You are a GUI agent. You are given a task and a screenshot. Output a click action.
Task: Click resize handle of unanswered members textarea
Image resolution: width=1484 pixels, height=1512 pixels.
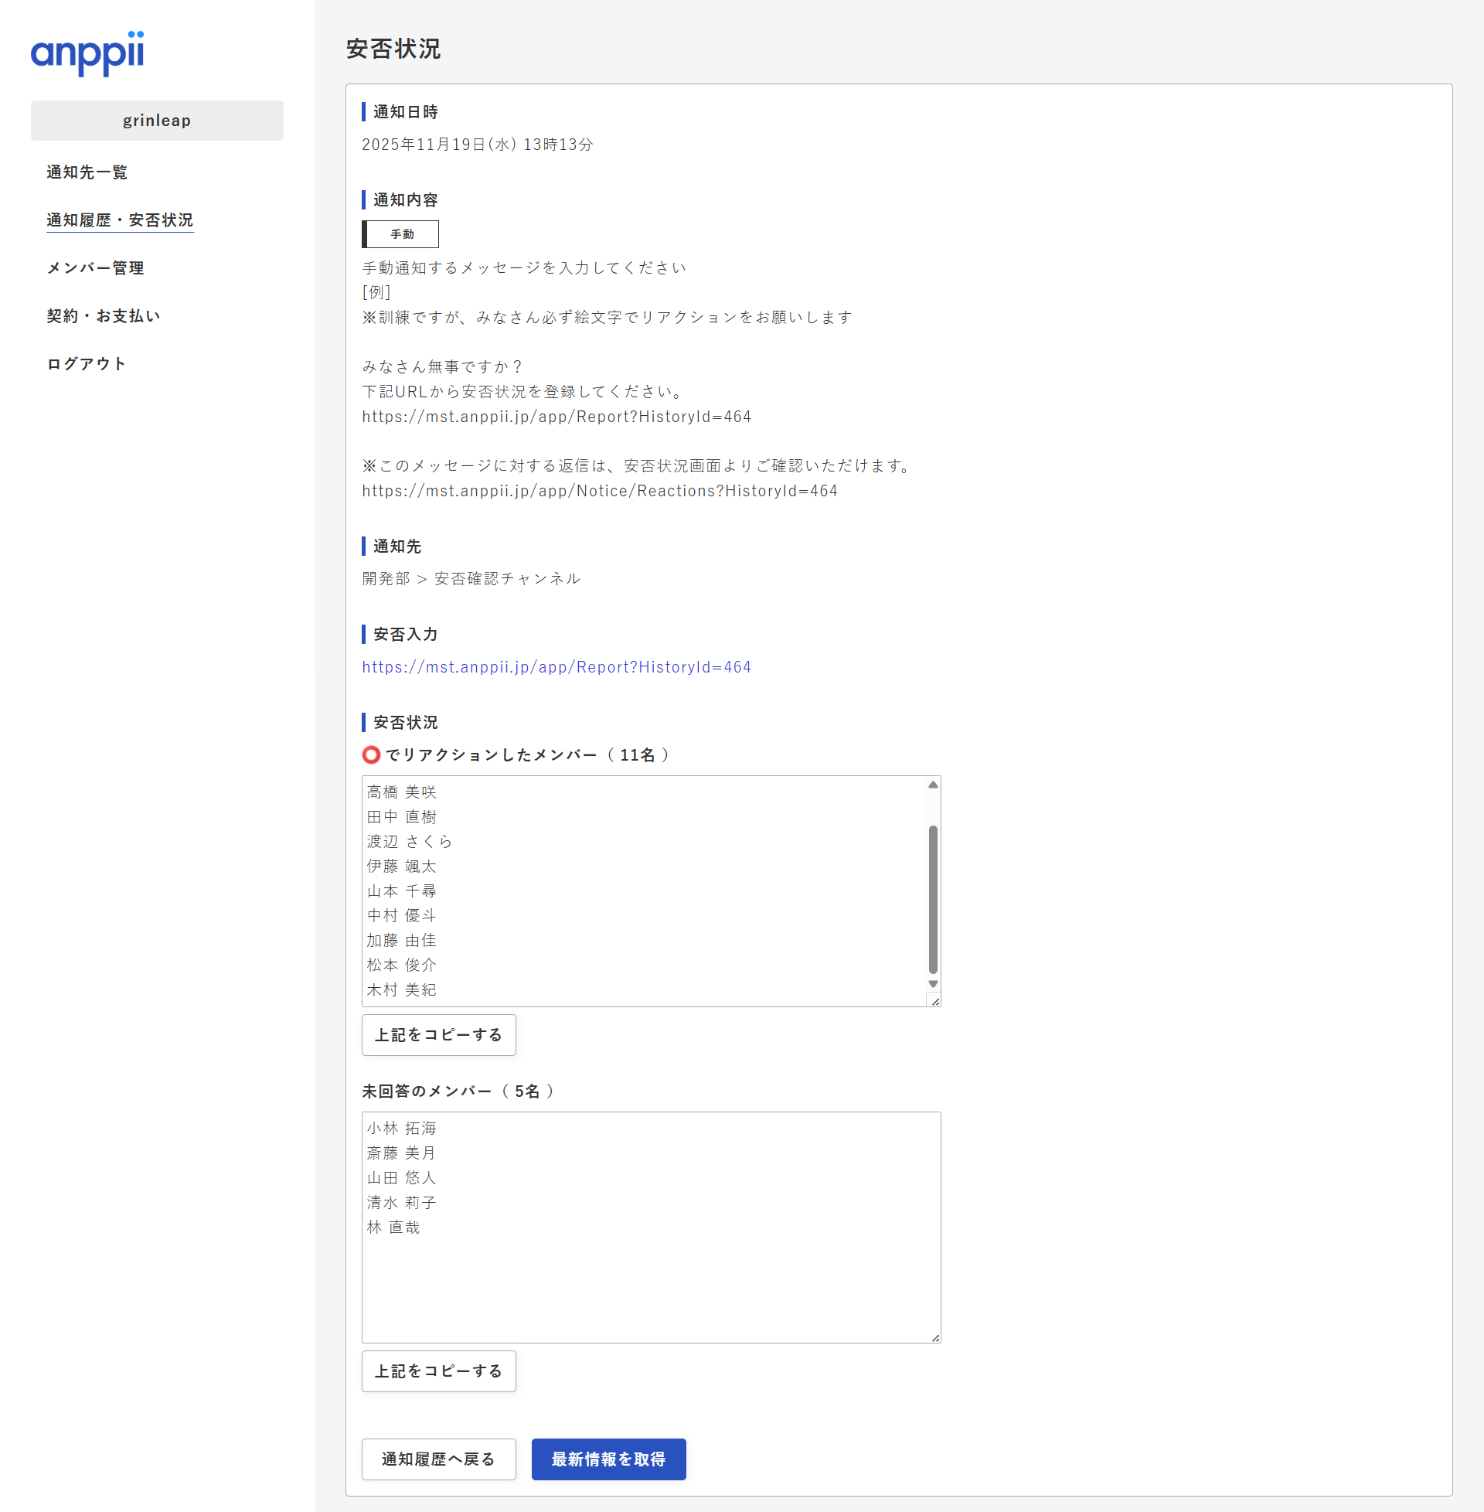[935, 1337]
